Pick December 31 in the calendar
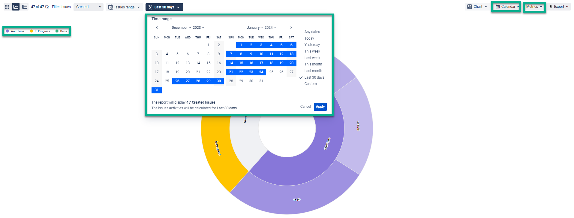 (x=157, y=90)
